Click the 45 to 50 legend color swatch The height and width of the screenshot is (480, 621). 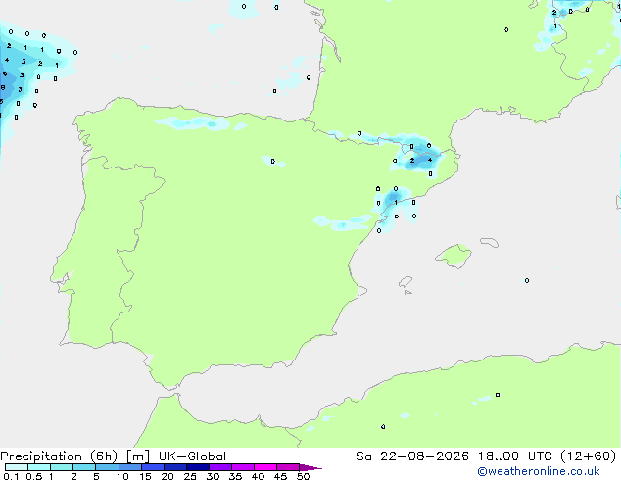point(288,467)
